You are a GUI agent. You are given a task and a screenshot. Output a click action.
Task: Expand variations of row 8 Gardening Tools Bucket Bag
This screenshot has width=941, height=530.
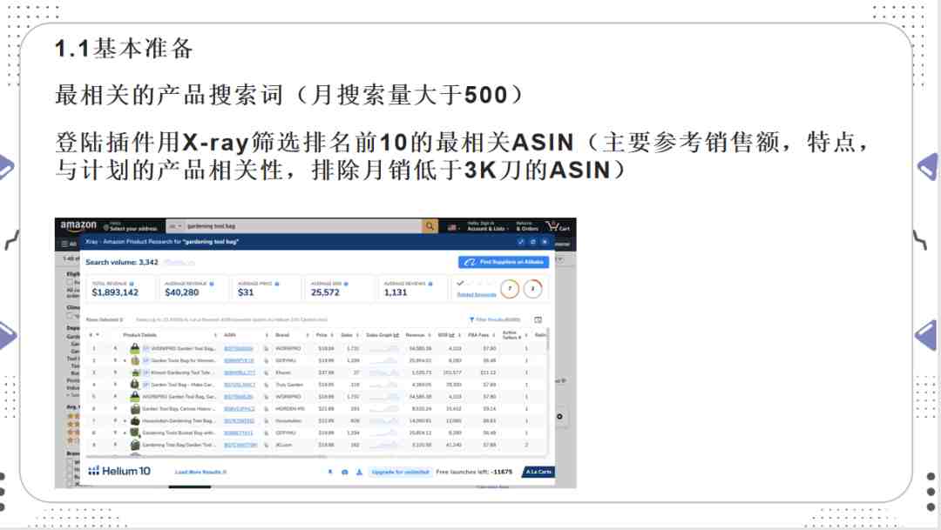coord(125,433)
